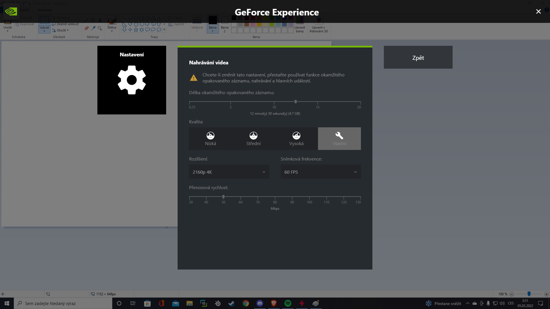Open Google Chrome from the taskbar

245,303
